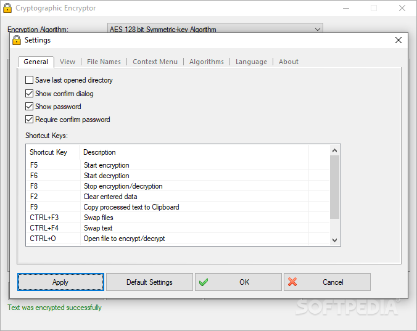Click the green checkmark icon on OK
417x331 pixels.
204,282
